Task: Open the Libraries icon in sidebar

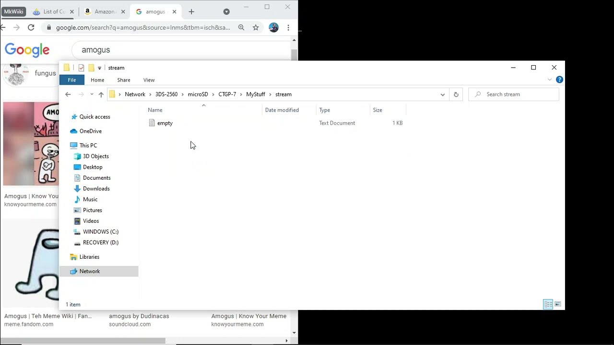Action: pos(73,257)
